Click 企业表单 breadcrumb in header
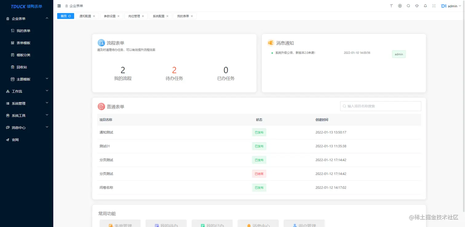The width and height of the screenshot is (465, 227). (x=76, y=6)
